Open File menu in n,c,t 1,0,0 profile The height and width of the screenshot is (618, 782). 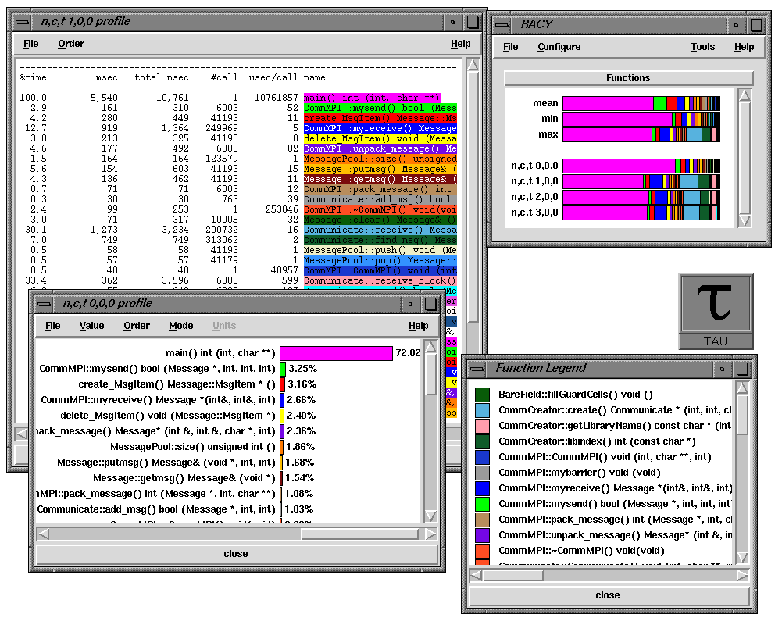click(31, 44)
